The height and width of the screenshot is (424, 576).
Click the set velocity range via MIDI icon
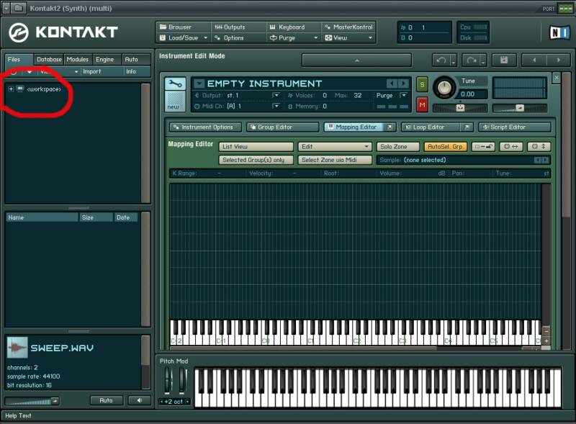click(x=539, y=147)
